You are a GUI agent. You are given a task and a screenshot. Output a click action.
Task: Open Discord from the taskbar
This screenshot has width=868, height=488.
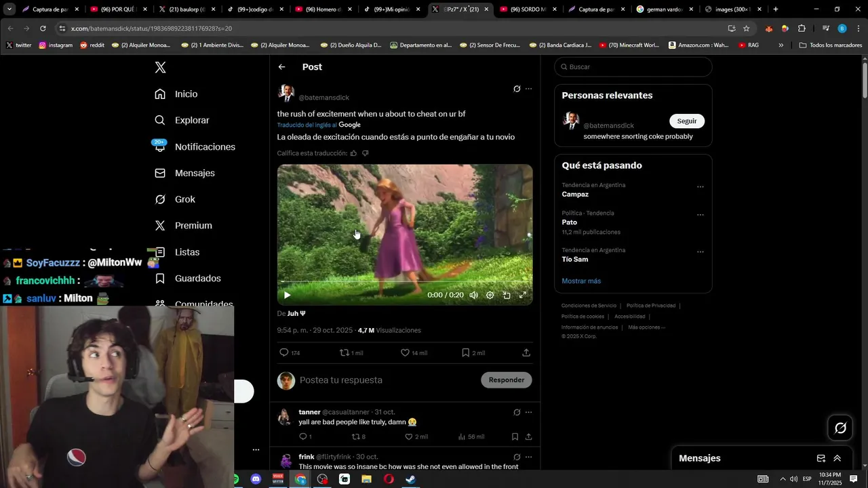pyautogui.click(x=256, y=479)
